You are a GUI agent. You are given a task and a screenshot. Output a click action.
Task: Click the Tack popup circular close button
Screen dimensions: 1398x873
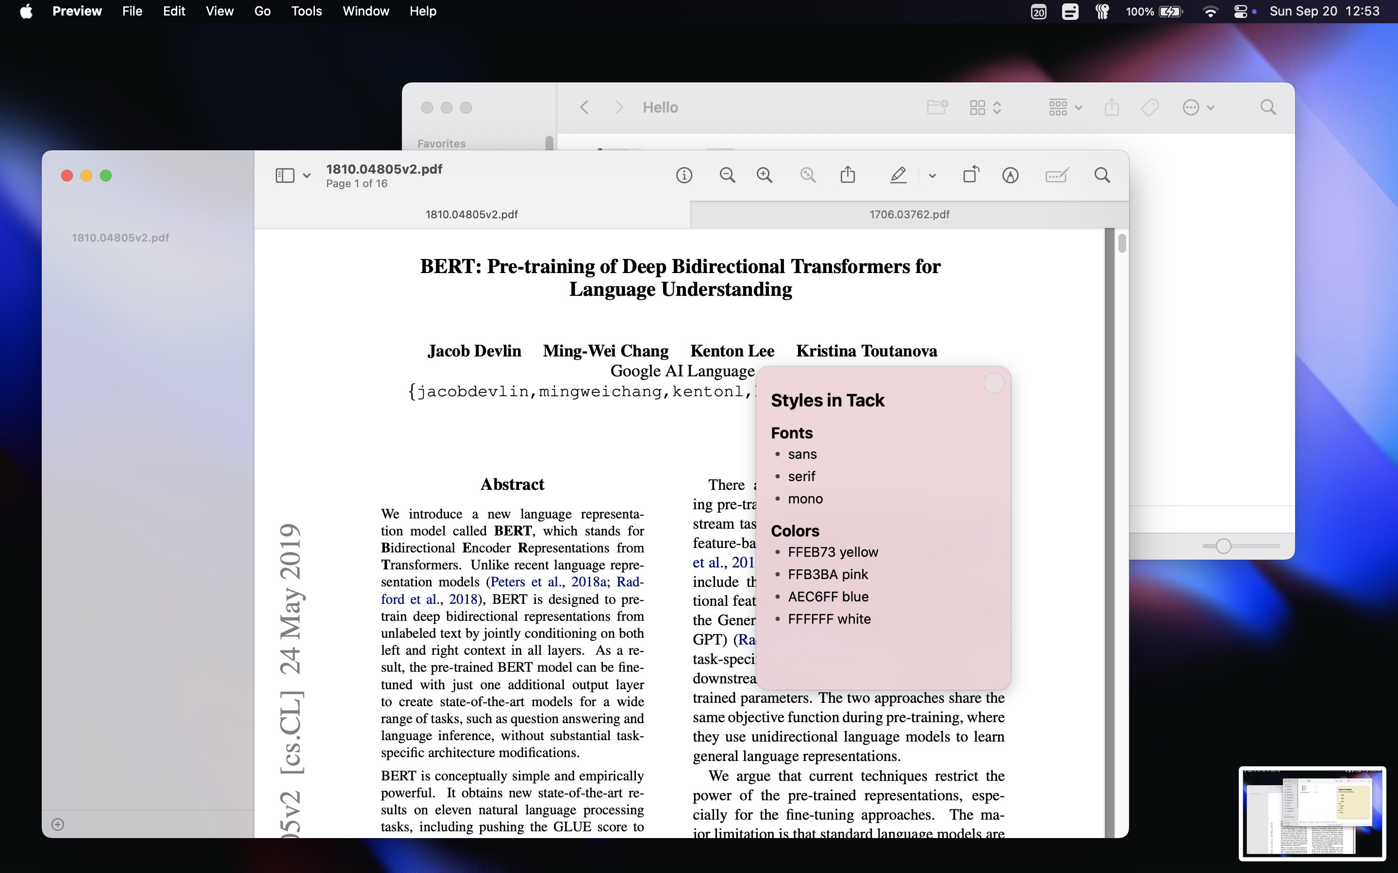[x=994, y=383]
